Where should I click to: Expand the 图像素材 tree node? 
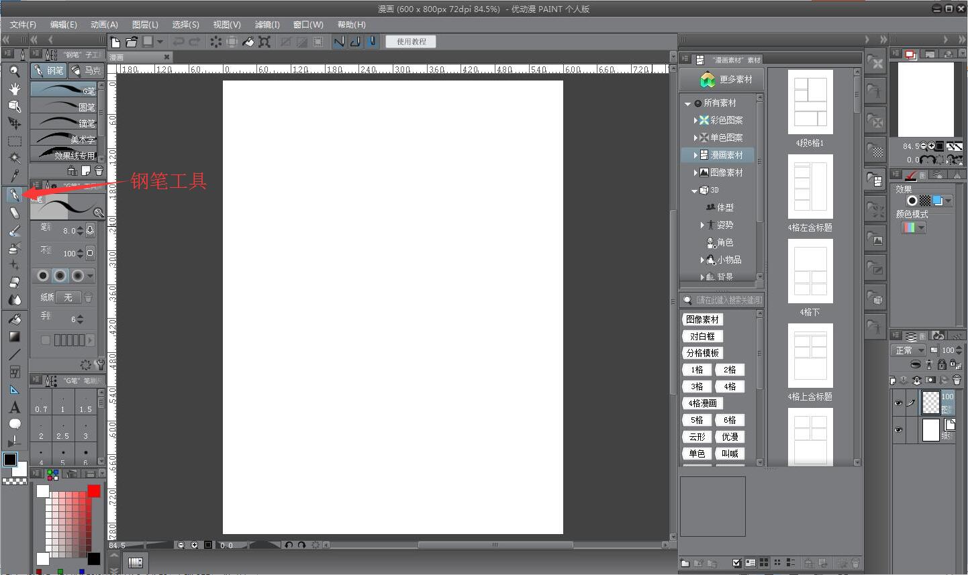click(x=695, y=172)
